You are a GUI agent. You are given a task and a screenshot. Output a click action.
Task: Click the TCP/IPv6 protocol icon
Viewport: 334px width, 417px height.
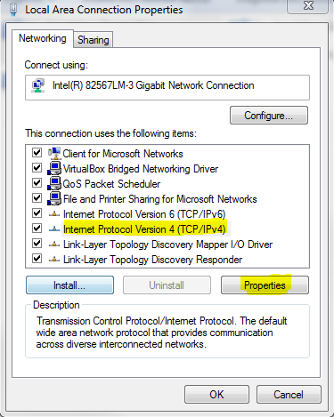click(54, 214)
